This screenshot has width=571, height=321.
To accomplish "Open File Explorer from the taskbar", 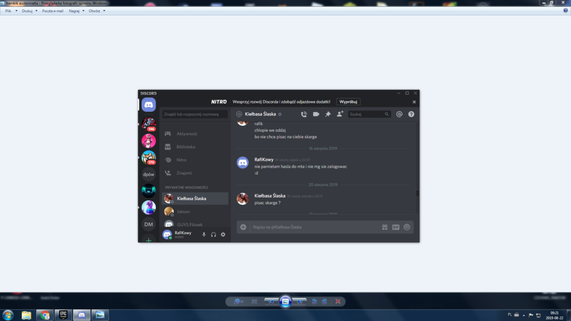I will pyautogui.click(x=26, y=315).
